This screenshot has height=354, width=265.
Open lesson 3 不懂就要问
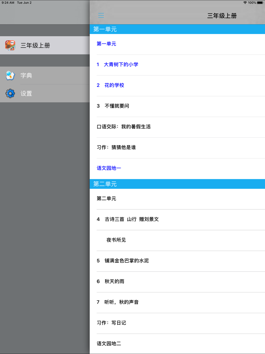click(177, 106)
